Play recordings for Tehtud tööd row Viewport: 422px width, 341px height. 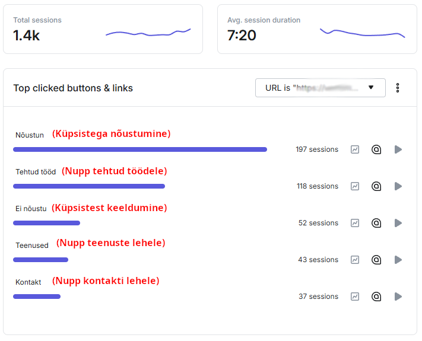pyautogui.click(x=398, y=186)
